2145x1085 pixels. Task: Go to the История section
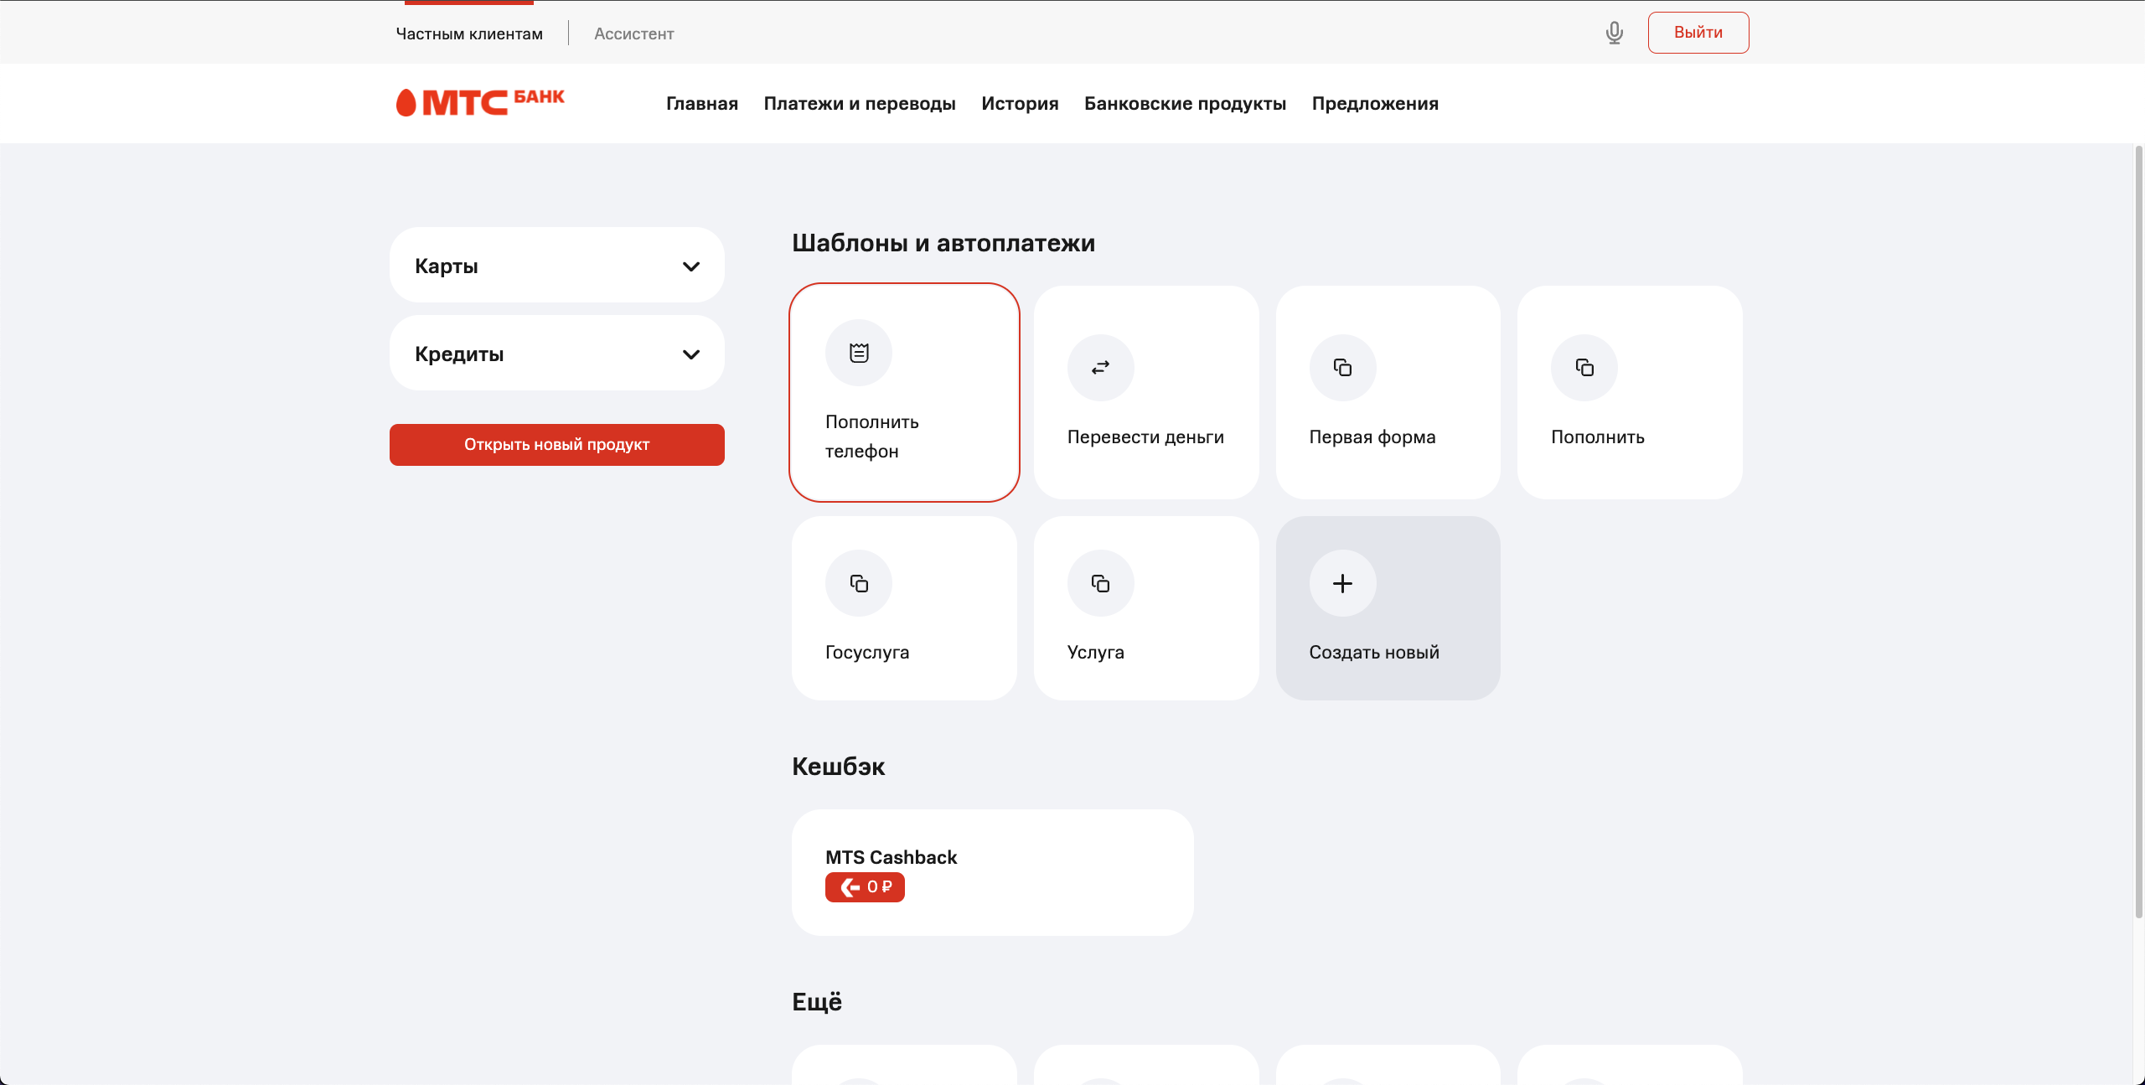click(x=1020, y=104)
